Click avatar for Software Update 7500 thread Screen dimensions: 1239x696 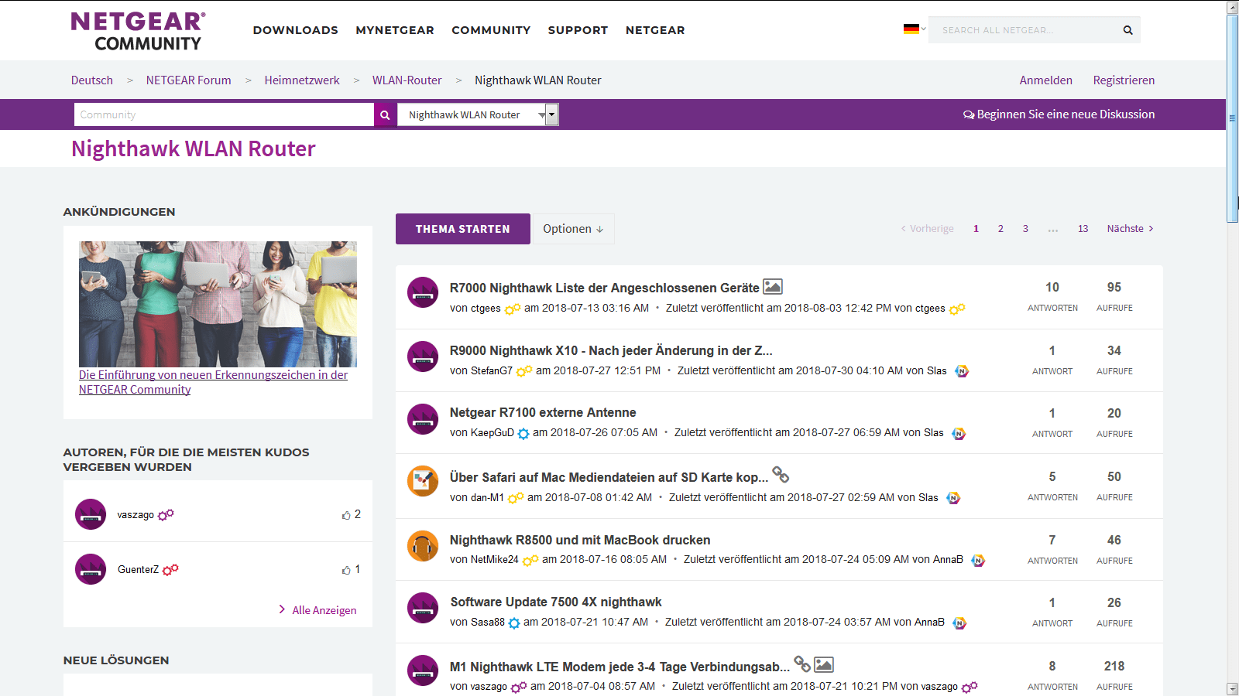coord(423,608)
